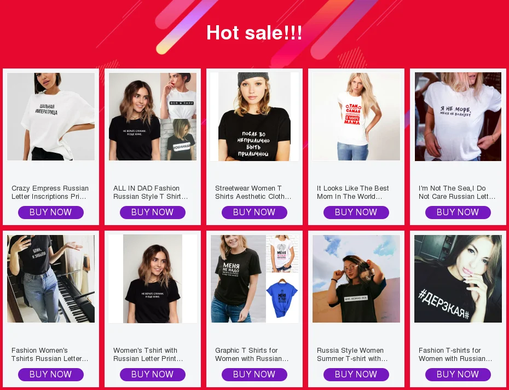
Task: Open 'Fashion Women's Tshirts Russian Letter' title
Action: (x=50, y=354)
